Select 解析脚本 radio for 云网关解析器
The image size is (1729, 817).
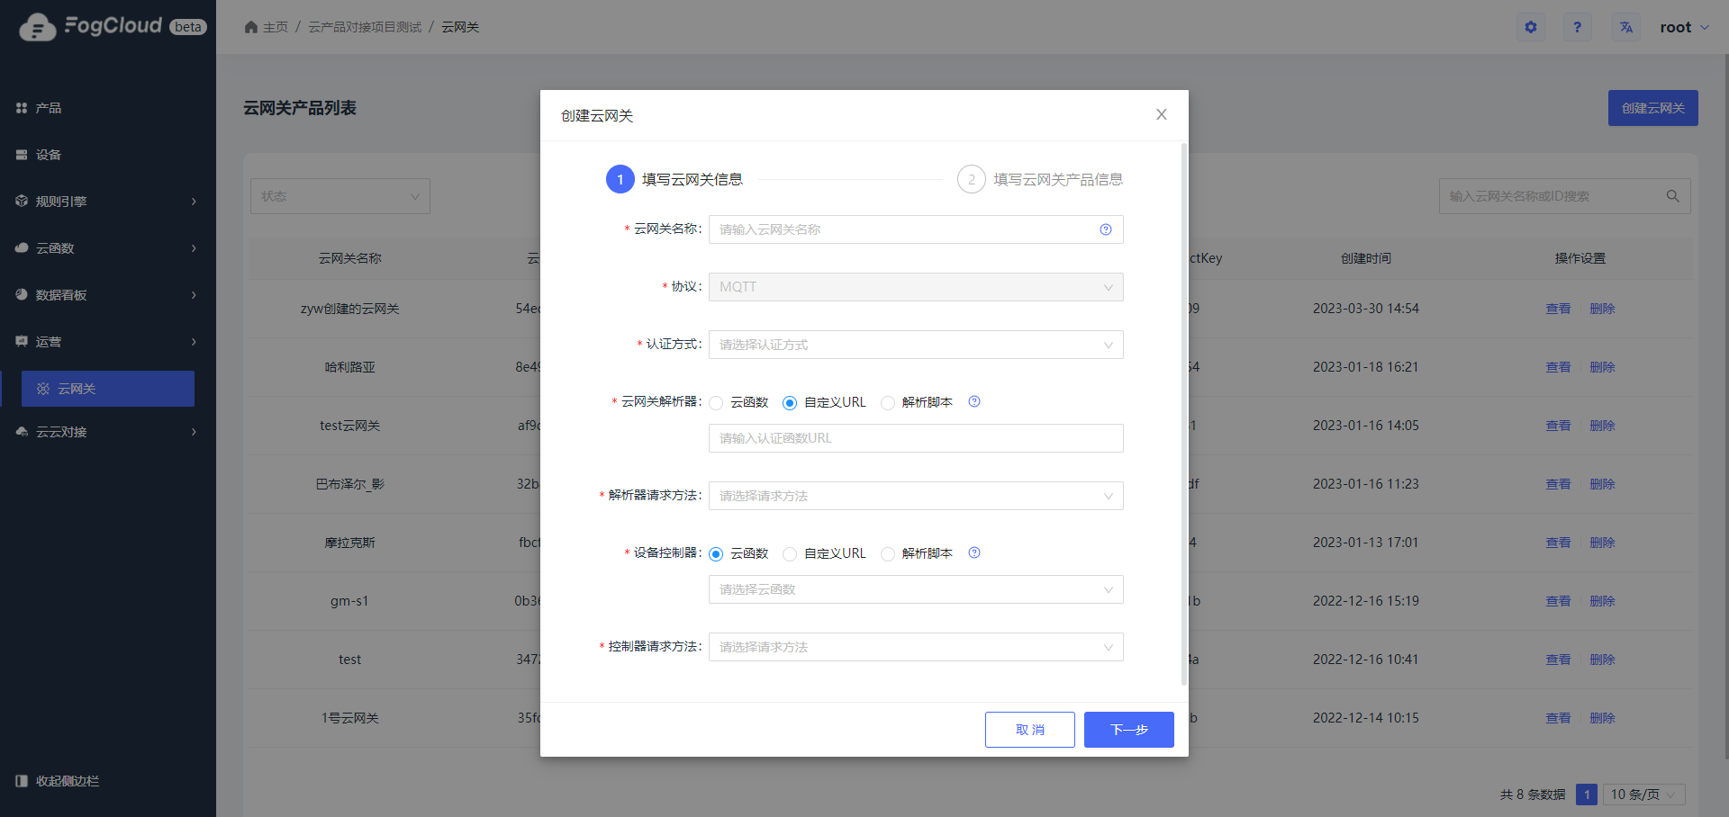888,403
